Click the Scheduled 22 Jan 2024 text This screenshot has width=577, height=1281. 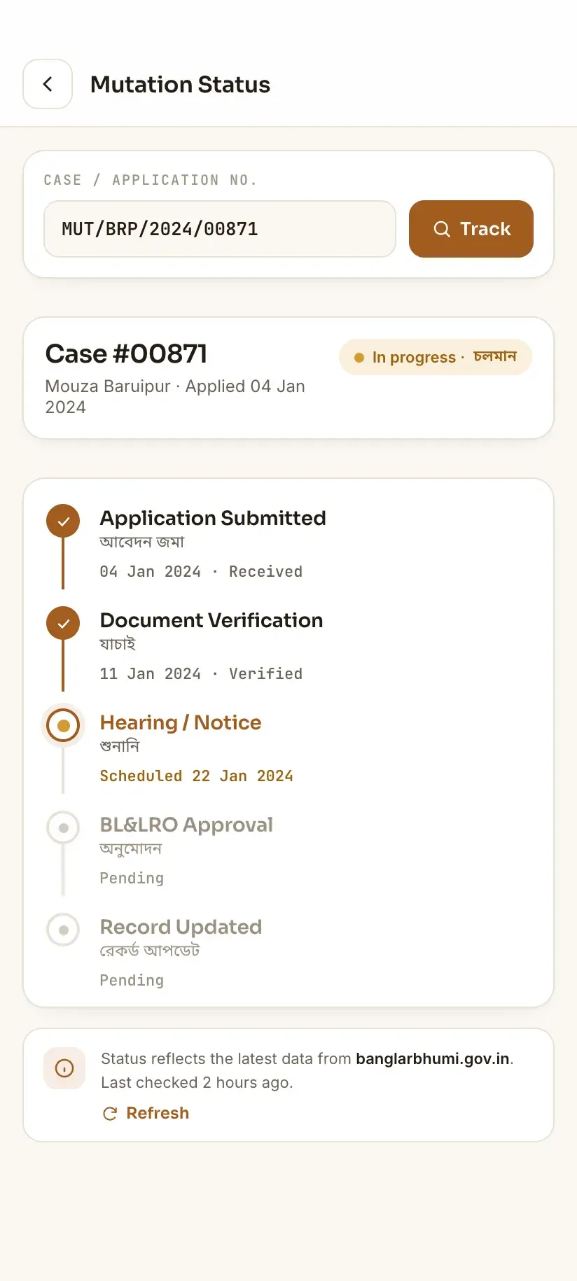point(197,776)
